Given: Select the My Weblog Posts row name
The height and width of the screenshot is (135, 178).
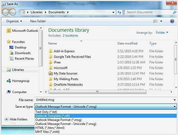Looking at the screenshot, I should 66,79.
